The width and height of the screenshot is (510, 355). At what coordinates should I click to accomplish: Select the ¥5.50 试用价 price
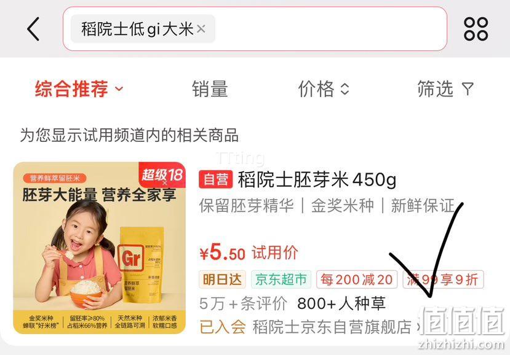[x=249, y=252]
